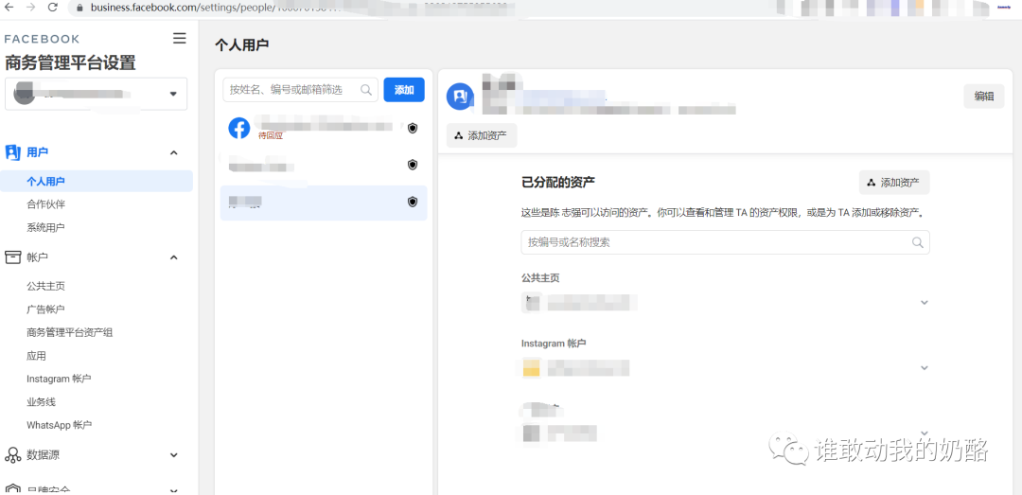Click search magnifier in user filter

[366, 89]
